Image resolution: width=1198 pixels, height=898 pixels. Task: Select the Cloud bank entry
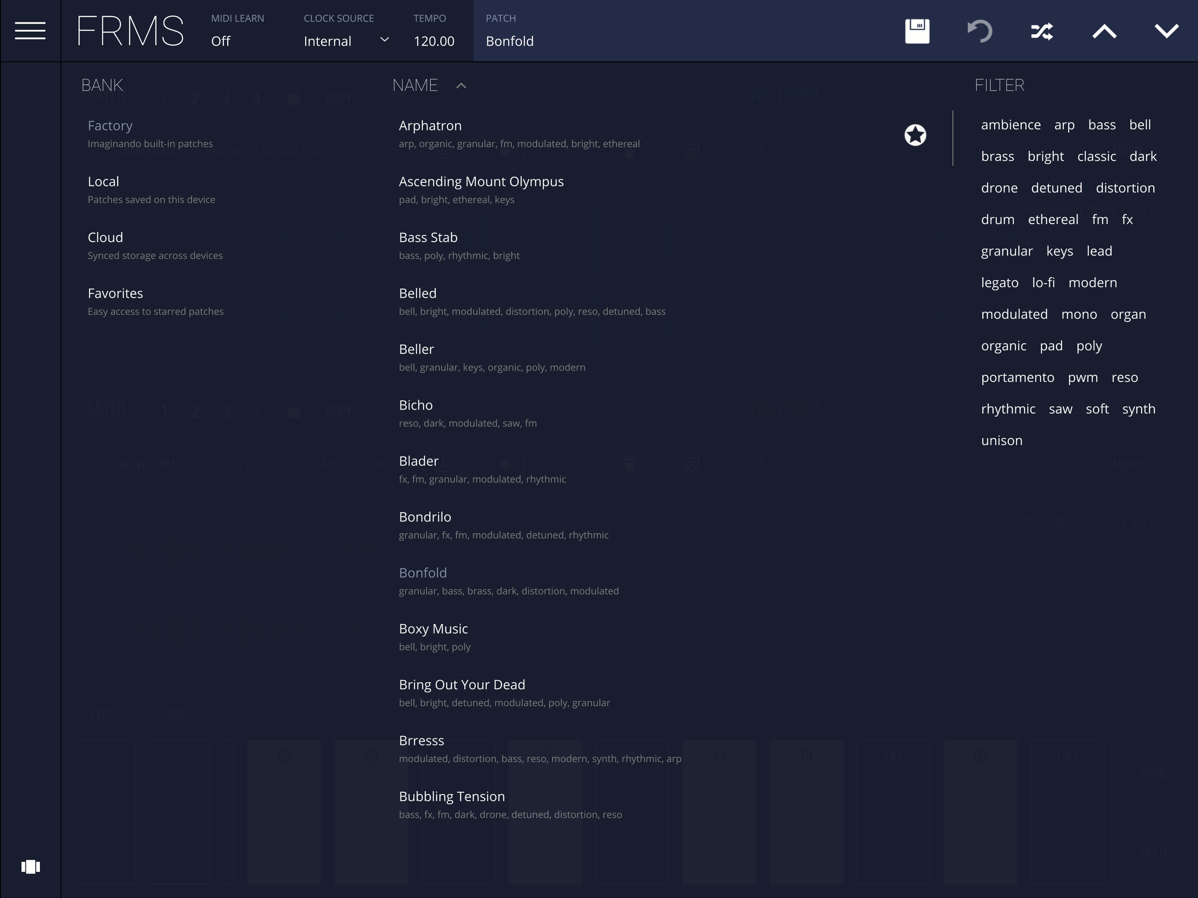point(106,238)
